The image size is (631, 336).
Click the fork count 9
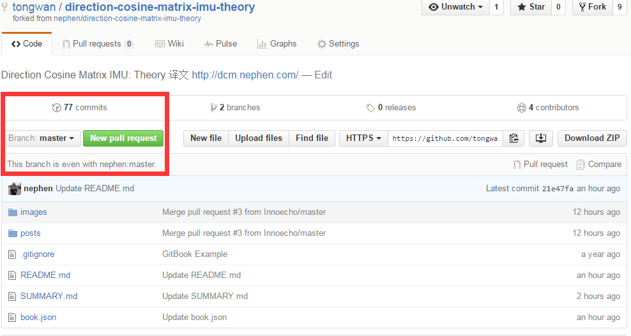pyautogui.click(x=620, y=7)
